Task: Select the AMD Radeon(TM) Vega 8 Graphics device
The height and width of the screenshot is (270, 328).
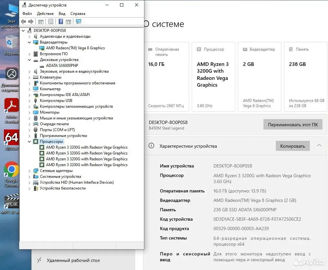Action: [x=75, y=48]
